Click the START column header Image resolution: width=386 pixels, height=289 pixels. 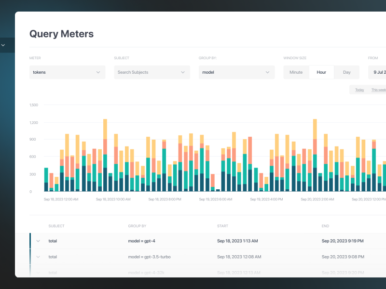222,226
